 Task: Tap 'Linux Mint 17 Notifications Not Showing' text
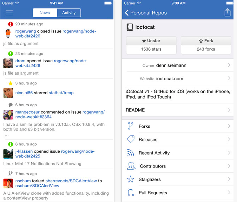click(x=42, y=164)
